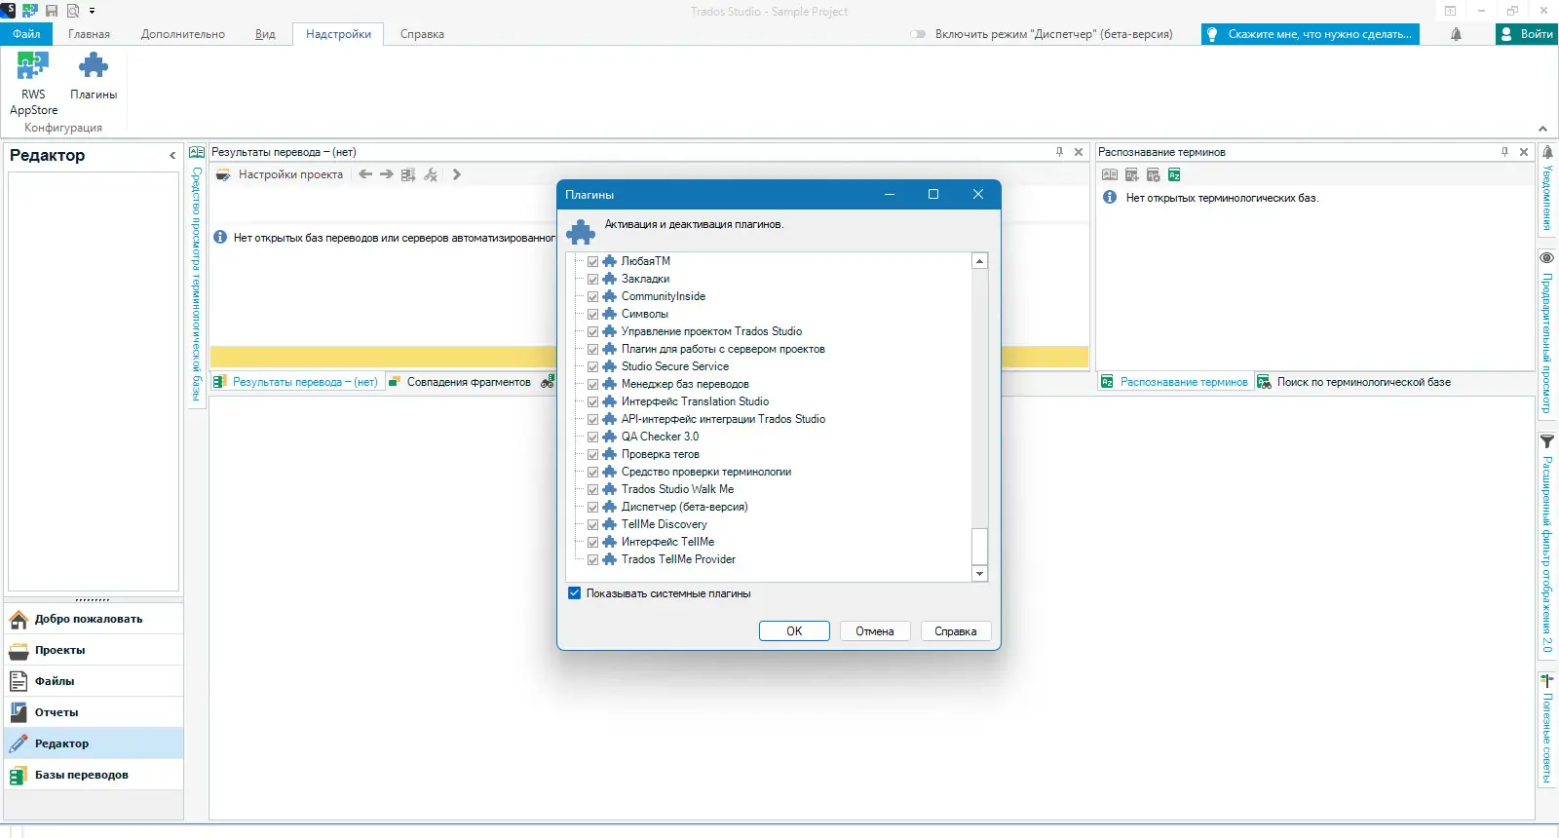Click the wrench tools icon in translation results toolbar

[x=431, y=174]
